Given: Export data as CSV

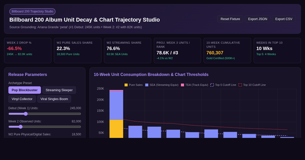Looking at the screenshot, I should tap(284, 19).
